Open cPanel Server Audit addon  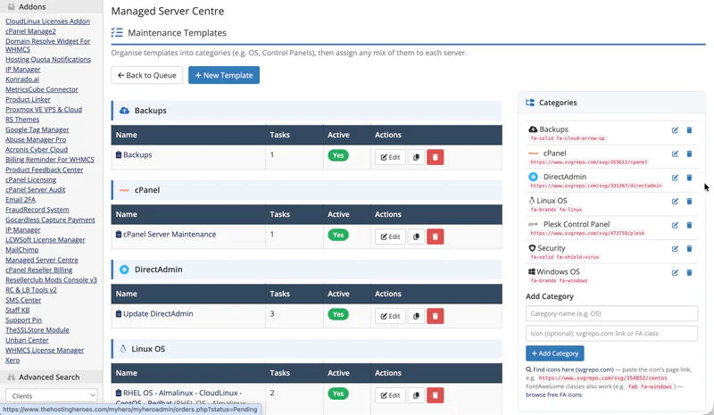click(36, 189)
